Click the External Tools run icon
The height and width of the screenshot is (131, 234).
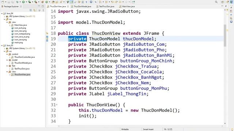[x=35, y=2]
